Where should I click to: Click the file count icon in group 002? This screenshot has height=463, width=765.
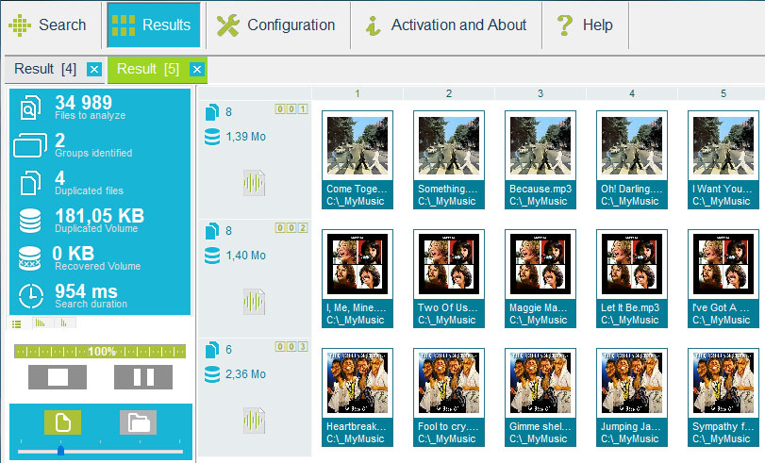211,231
